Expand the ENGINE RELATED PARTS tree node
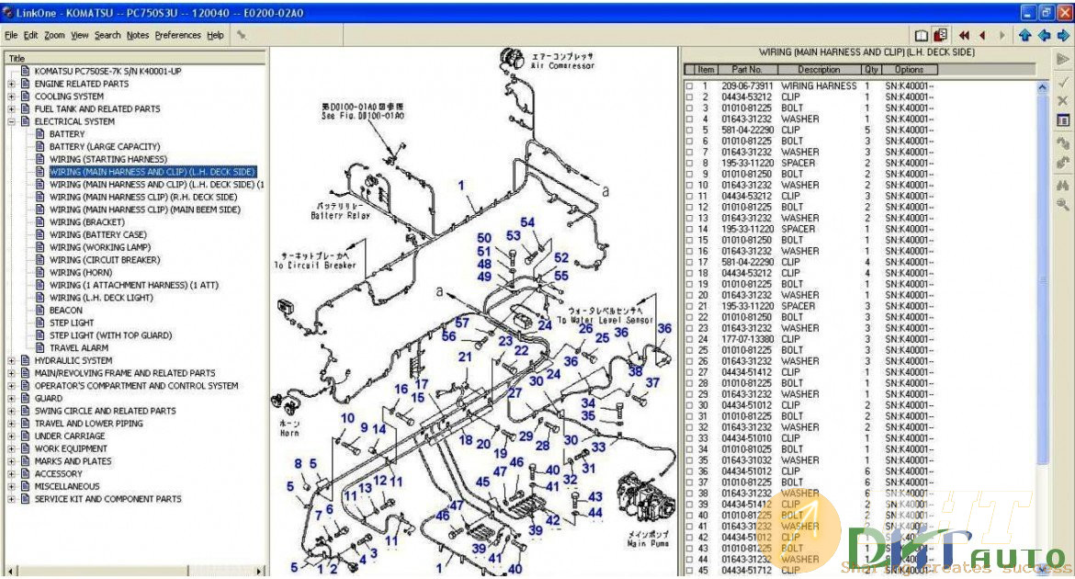The image size is (1075, 579). (12, 84)
